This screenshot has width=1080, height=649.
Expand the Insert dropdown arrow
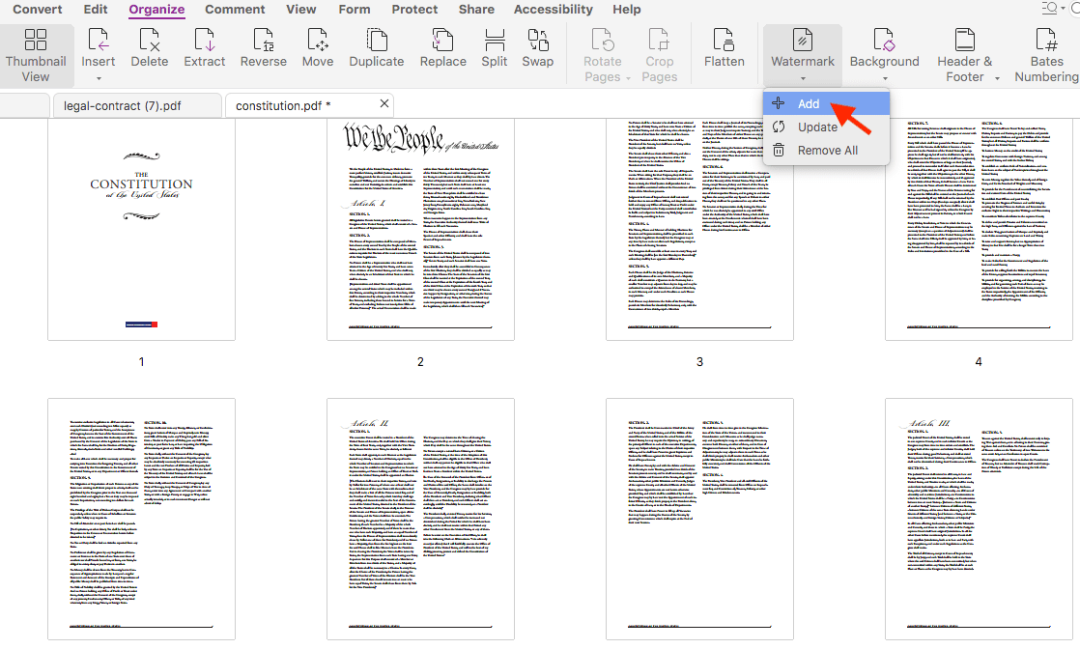coord(99,78)
